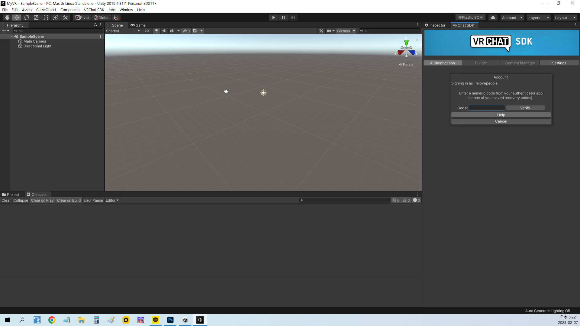This screenshot has height=326, width=580.
Task: Open the Authentication tab in SDK
Action: tap(443, 63)
